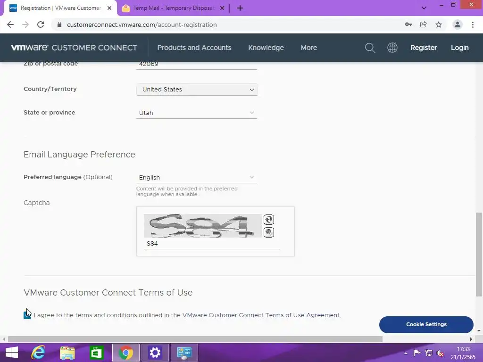The image size is (483, 362).
Task: Click the 'Email Language Preference' heading
Action: (x=79, y=155)
